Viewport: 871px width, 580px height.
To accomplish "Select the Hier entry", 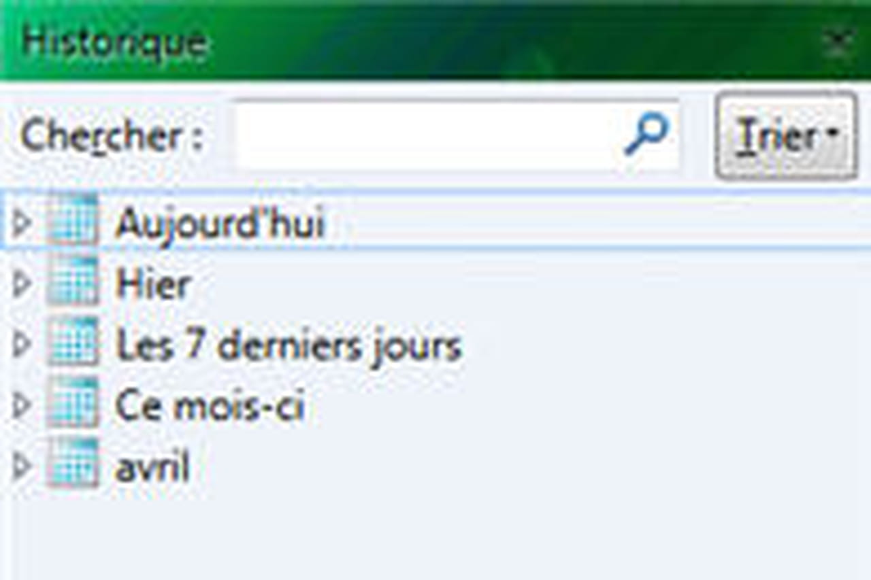I will pos(153,284).
